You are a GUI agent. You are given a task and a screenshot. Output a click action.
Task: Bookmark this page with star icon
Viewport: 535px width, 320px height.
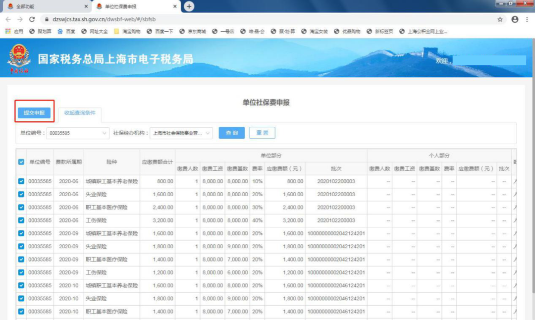pos(500,19)
